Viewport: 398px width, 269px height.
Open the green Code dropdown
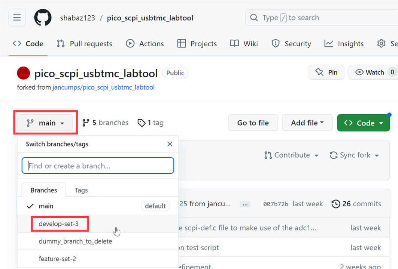tap(364, 123)
